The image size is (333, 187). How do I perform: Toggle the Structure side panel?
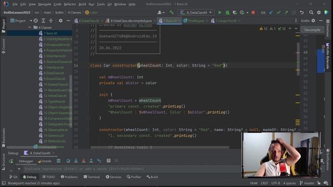(x=4, y=162)
